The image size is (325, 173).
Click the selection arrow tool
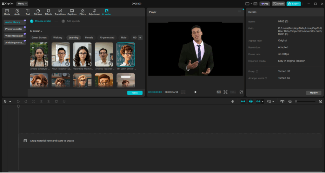tap(5, 101)
